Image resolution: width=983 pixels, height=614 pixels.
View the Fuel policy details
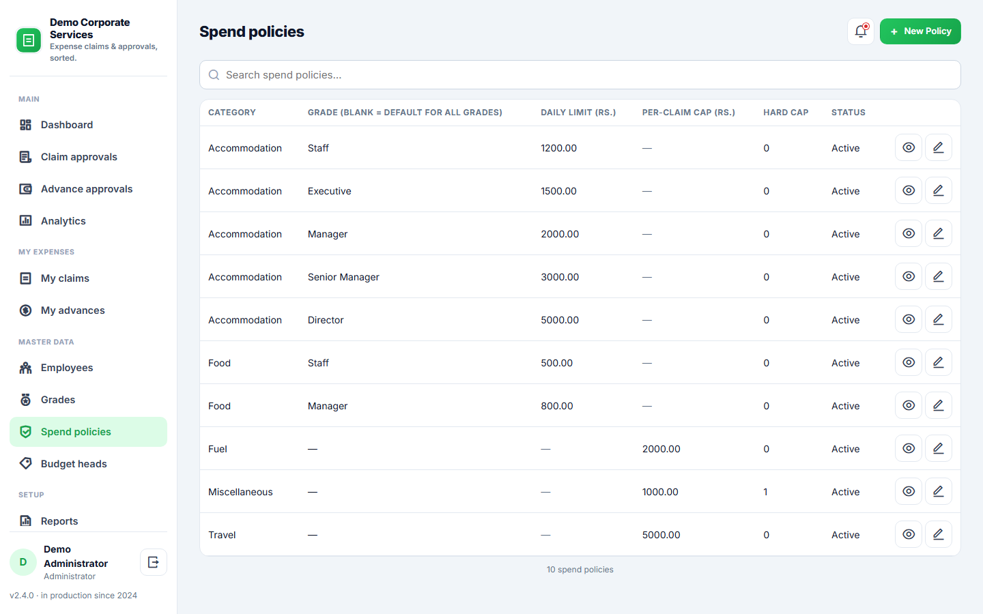(x=909, y=448)
